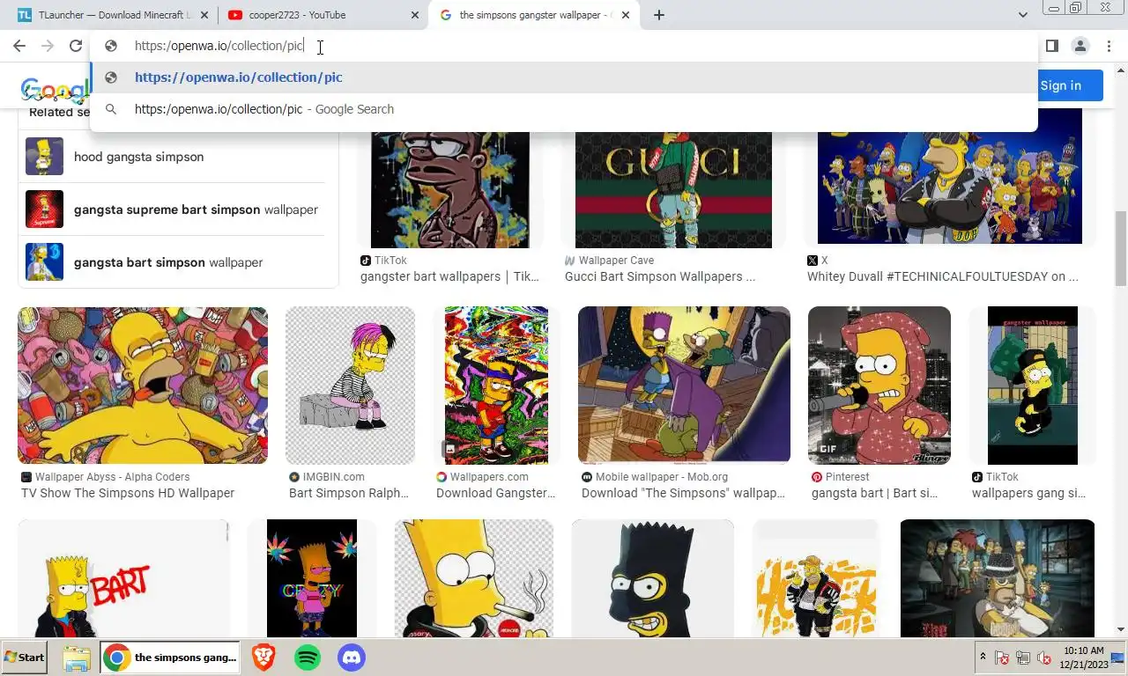
Task: Select the simpsons gangster wallpaper tab
Action: (534, 15)
